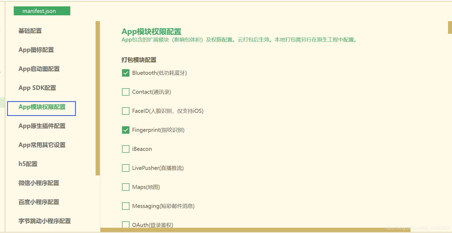The height and width of the screenshot is (233, 452).
Task: Enable the Contact(通讯录) module checkbox
Action: 126,92
